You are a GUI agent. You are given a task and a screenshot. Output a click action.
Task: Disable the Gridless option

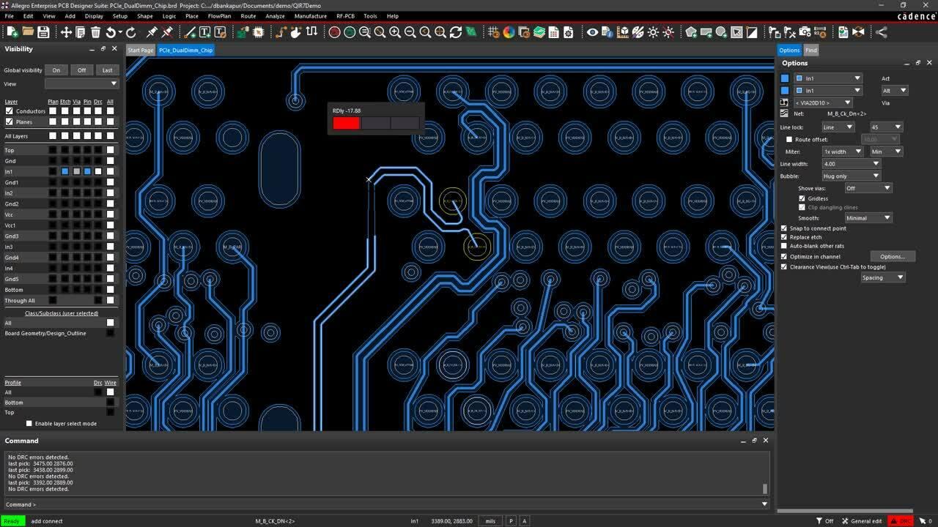click(x=802, y=198)
